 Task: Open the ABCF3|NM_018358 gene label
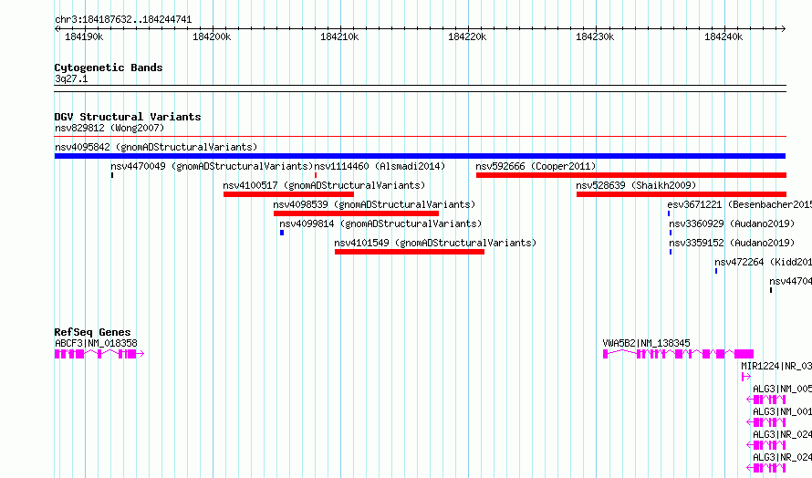(96, 343)
